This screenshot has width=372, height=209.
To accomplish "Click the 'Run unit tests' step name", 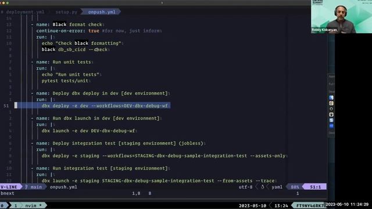I will pyautogui.click(x=71, y=62).
